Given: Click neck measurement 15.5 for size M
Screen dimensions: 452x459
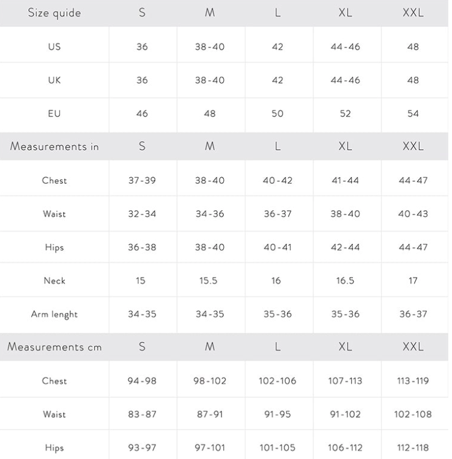Looking at the screenshot, I should pos(209,281).
